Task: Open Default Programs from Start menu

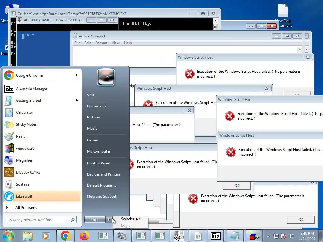Action: pos(102,185)
